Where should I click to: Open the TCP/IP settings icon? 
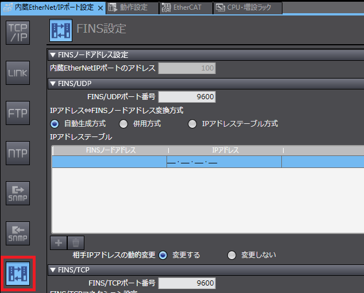click(x=17, y=34)
